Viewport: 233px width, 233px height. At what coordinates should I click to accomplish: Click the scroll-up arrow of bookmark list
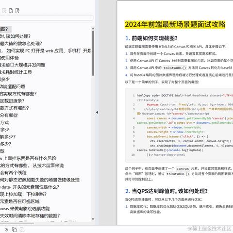tap(93, 29)
